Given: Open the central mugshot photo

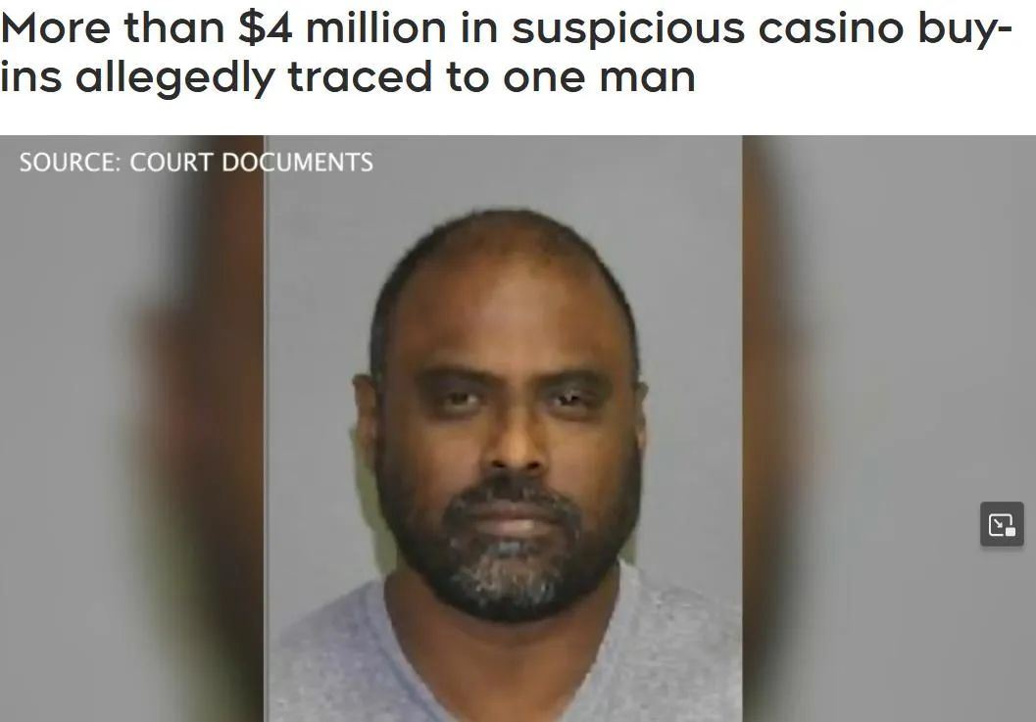Looking at the screenshot, I should [504, 429].
